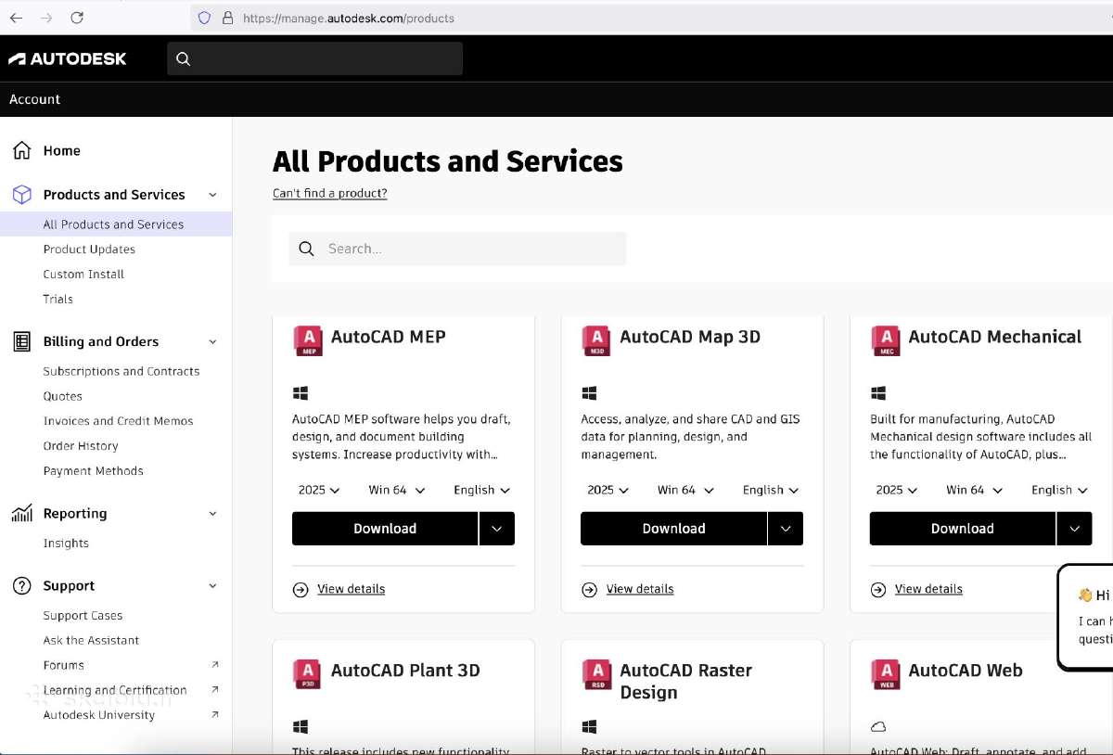
Task: Open the English language dropdown for AutoCAD MEP
Action: tap(482, 490)
